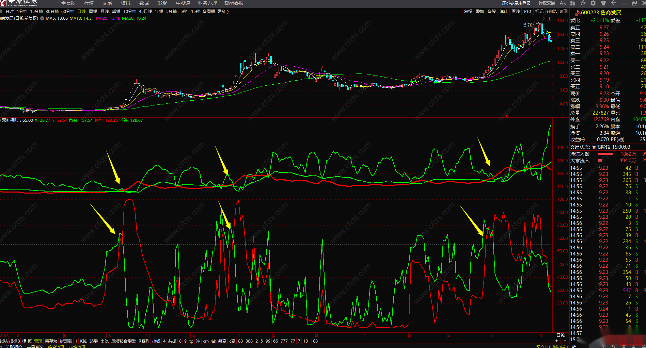The width and height of the screenshot is (646, 348).
Task: Switch to the 1分钟 period
Action: point(22,12)
